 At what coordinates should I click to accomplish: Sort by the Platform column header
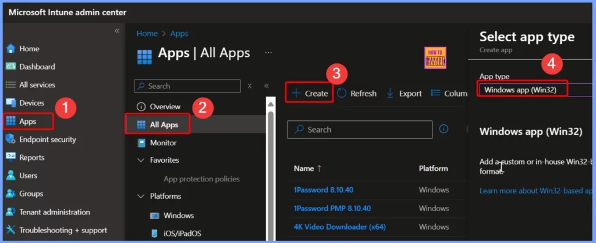(433, 168)
